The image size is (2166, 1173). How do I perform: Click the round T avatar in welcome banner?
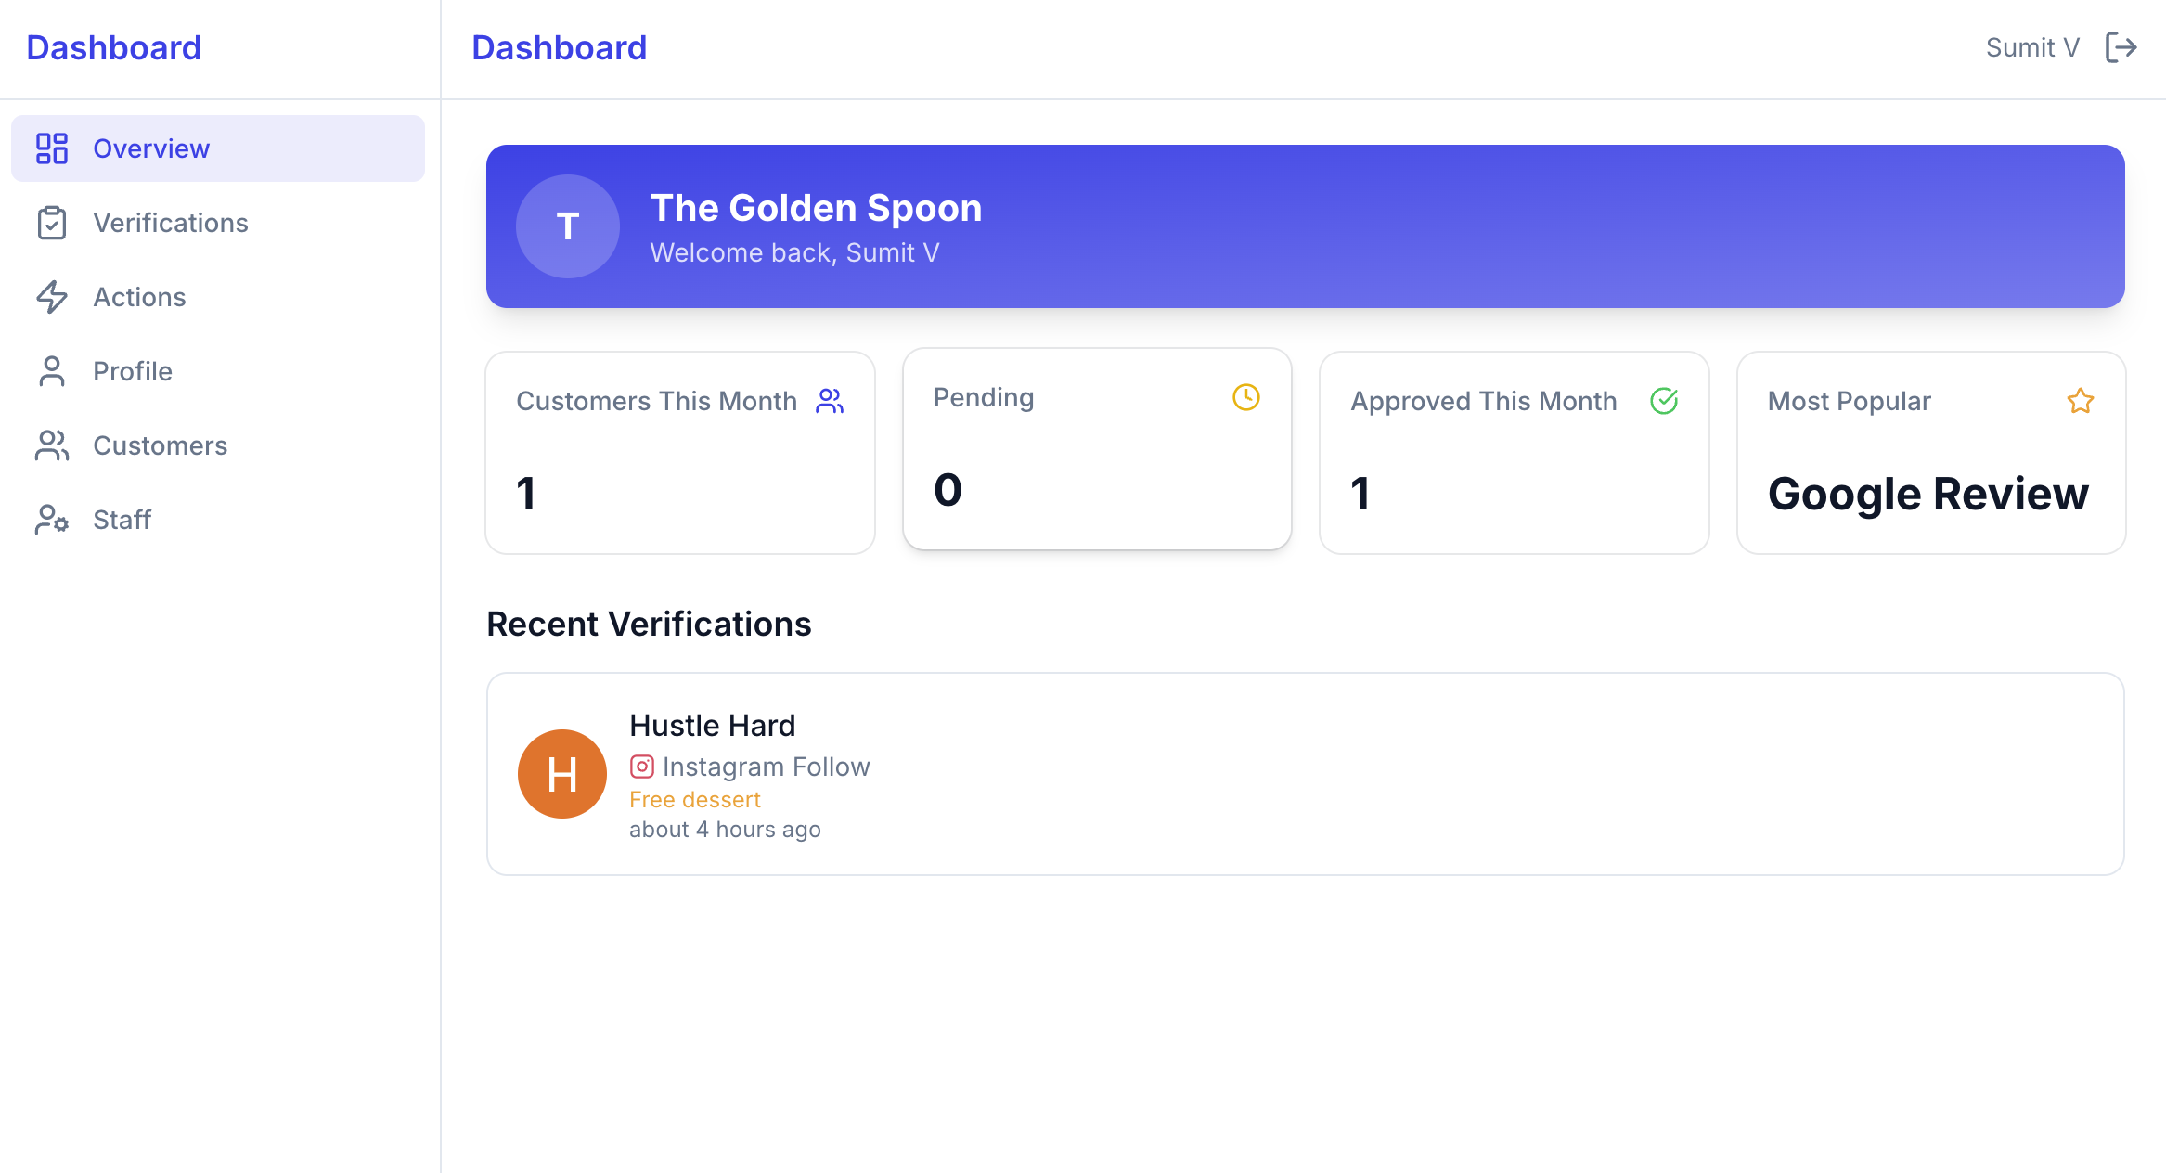coord(567,226)
